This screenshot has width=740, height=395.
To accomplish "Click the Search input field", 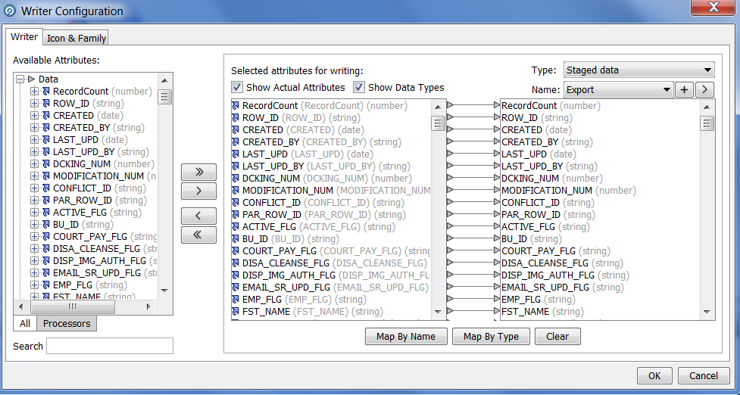I will pyautogui.click(x=110, y=346).
